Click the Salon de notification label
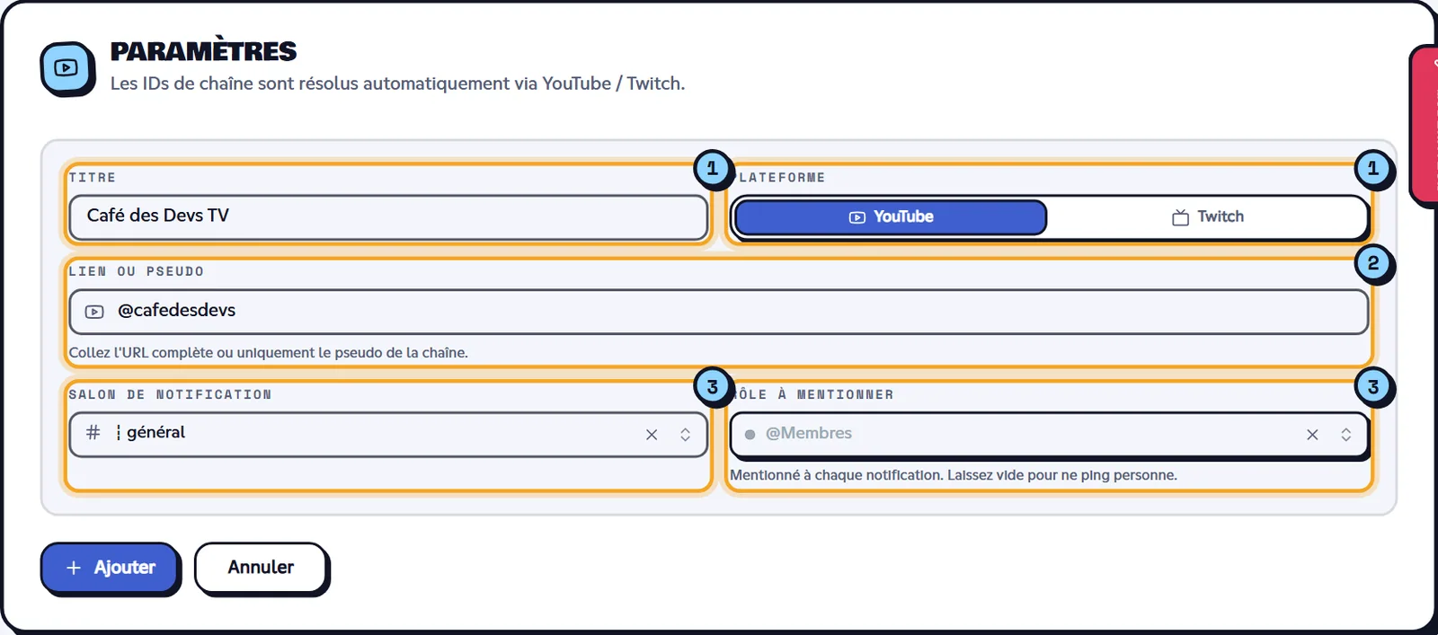Screen dimensions: 1438x635 (x=170, y=394)
